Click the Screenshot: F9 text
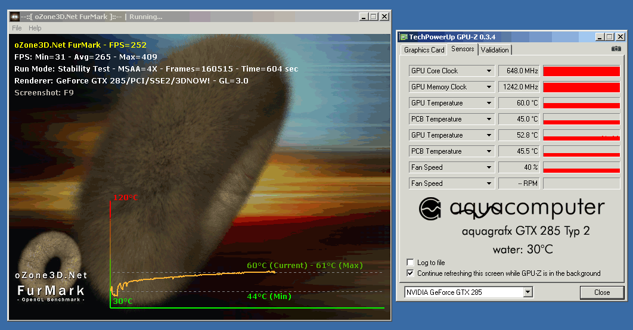 pos(44,93)
